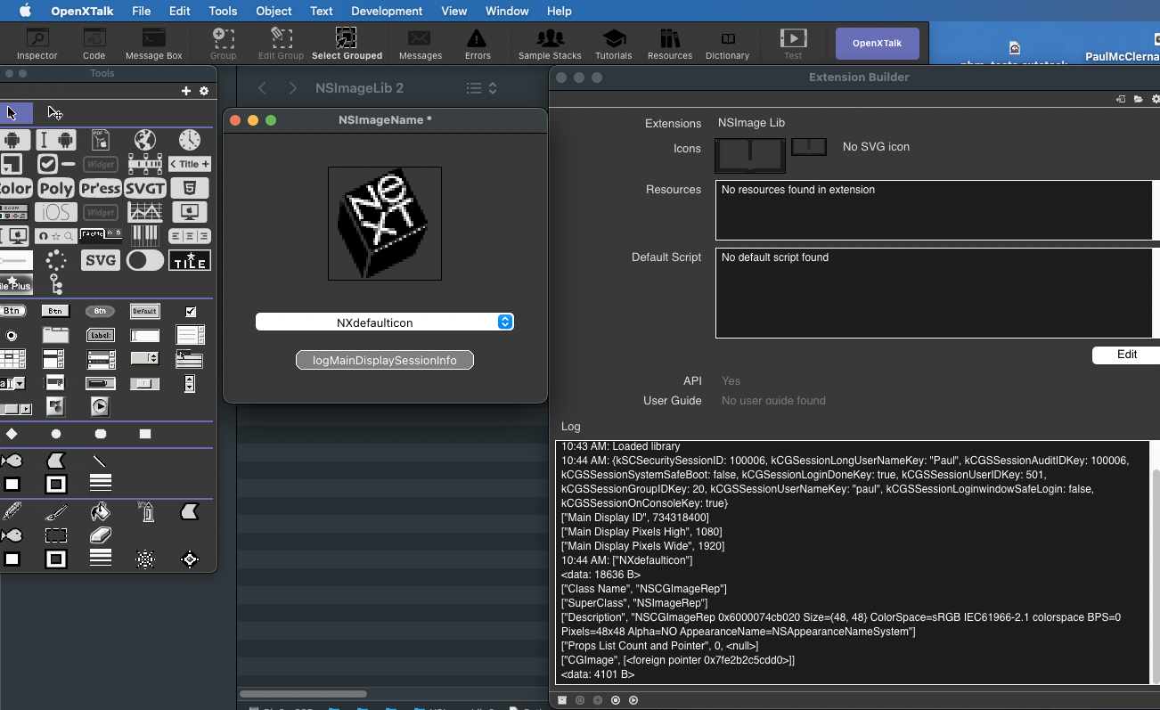Open the Window menu
The height and width of the screenshot is (710, 1160).
[507, 11]
